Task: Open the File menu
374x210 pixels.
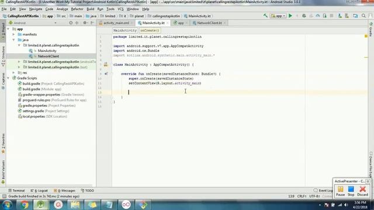Action: 4,9
